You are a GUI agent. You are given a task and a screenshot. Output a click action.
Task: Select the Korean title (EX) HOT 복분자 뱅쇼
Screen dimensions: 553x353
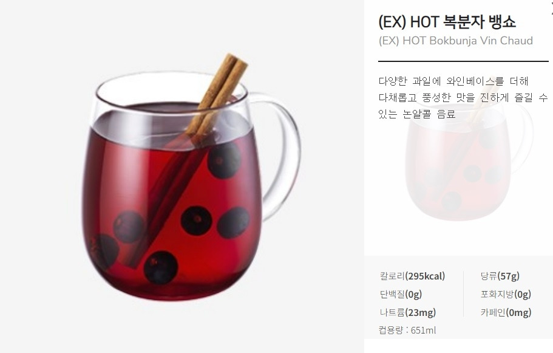click(x=447, y=21)
